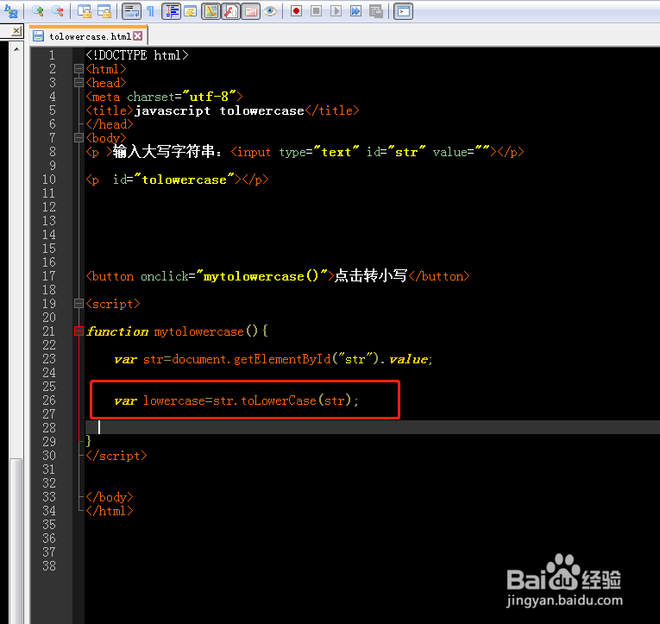Select the tolowercase.html tab

[x=90, y=36]
